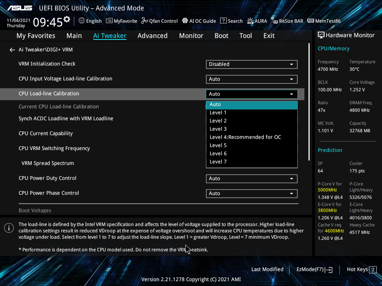Select the CPU Power Duty Control label

(47, 178)
